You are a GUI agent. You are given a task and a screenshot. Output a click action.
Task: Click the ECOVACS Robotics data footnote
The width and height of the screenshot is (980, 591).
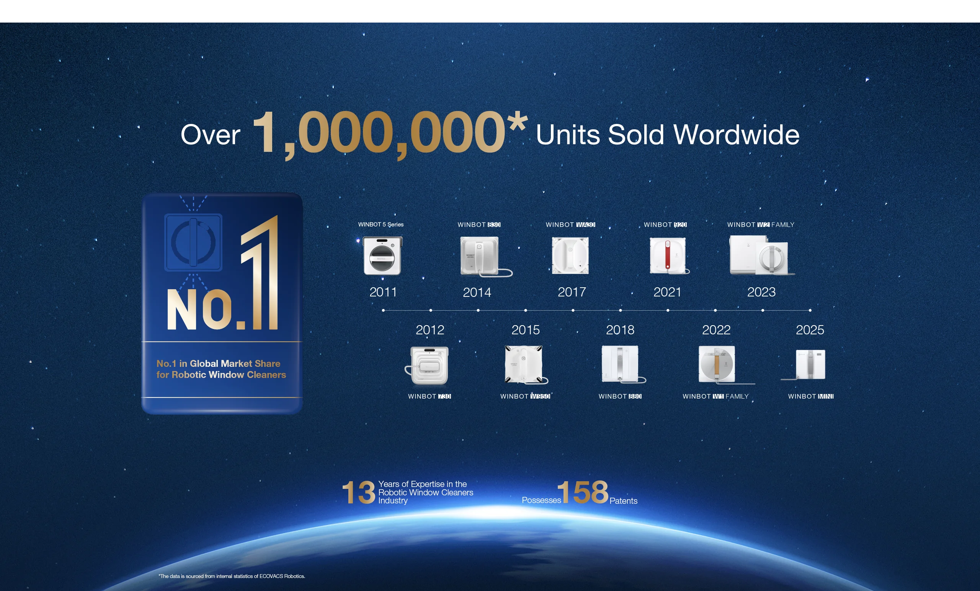coord(232,576)
